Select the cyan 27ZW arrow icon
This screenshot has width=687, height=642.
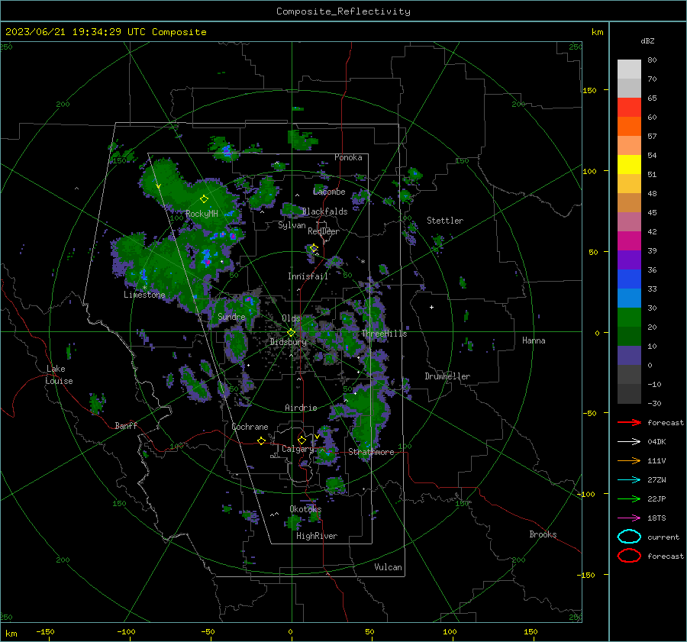pos(629,480)
